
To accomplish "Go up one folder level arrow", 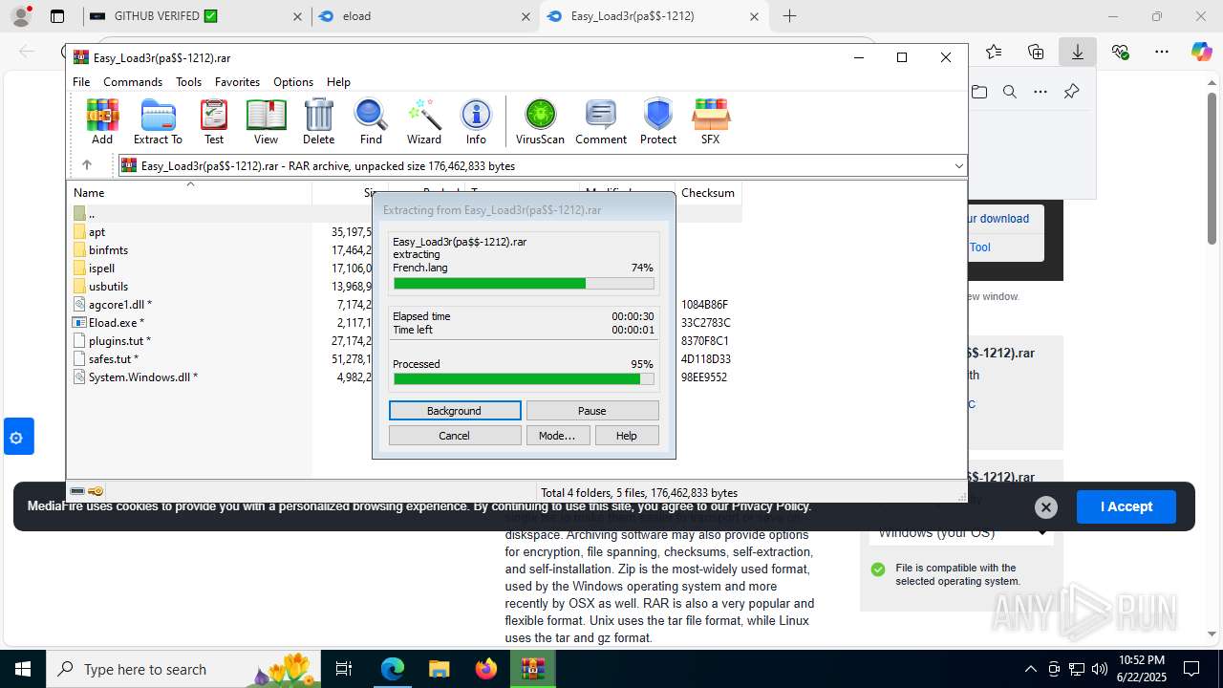I will click(87, 165).
